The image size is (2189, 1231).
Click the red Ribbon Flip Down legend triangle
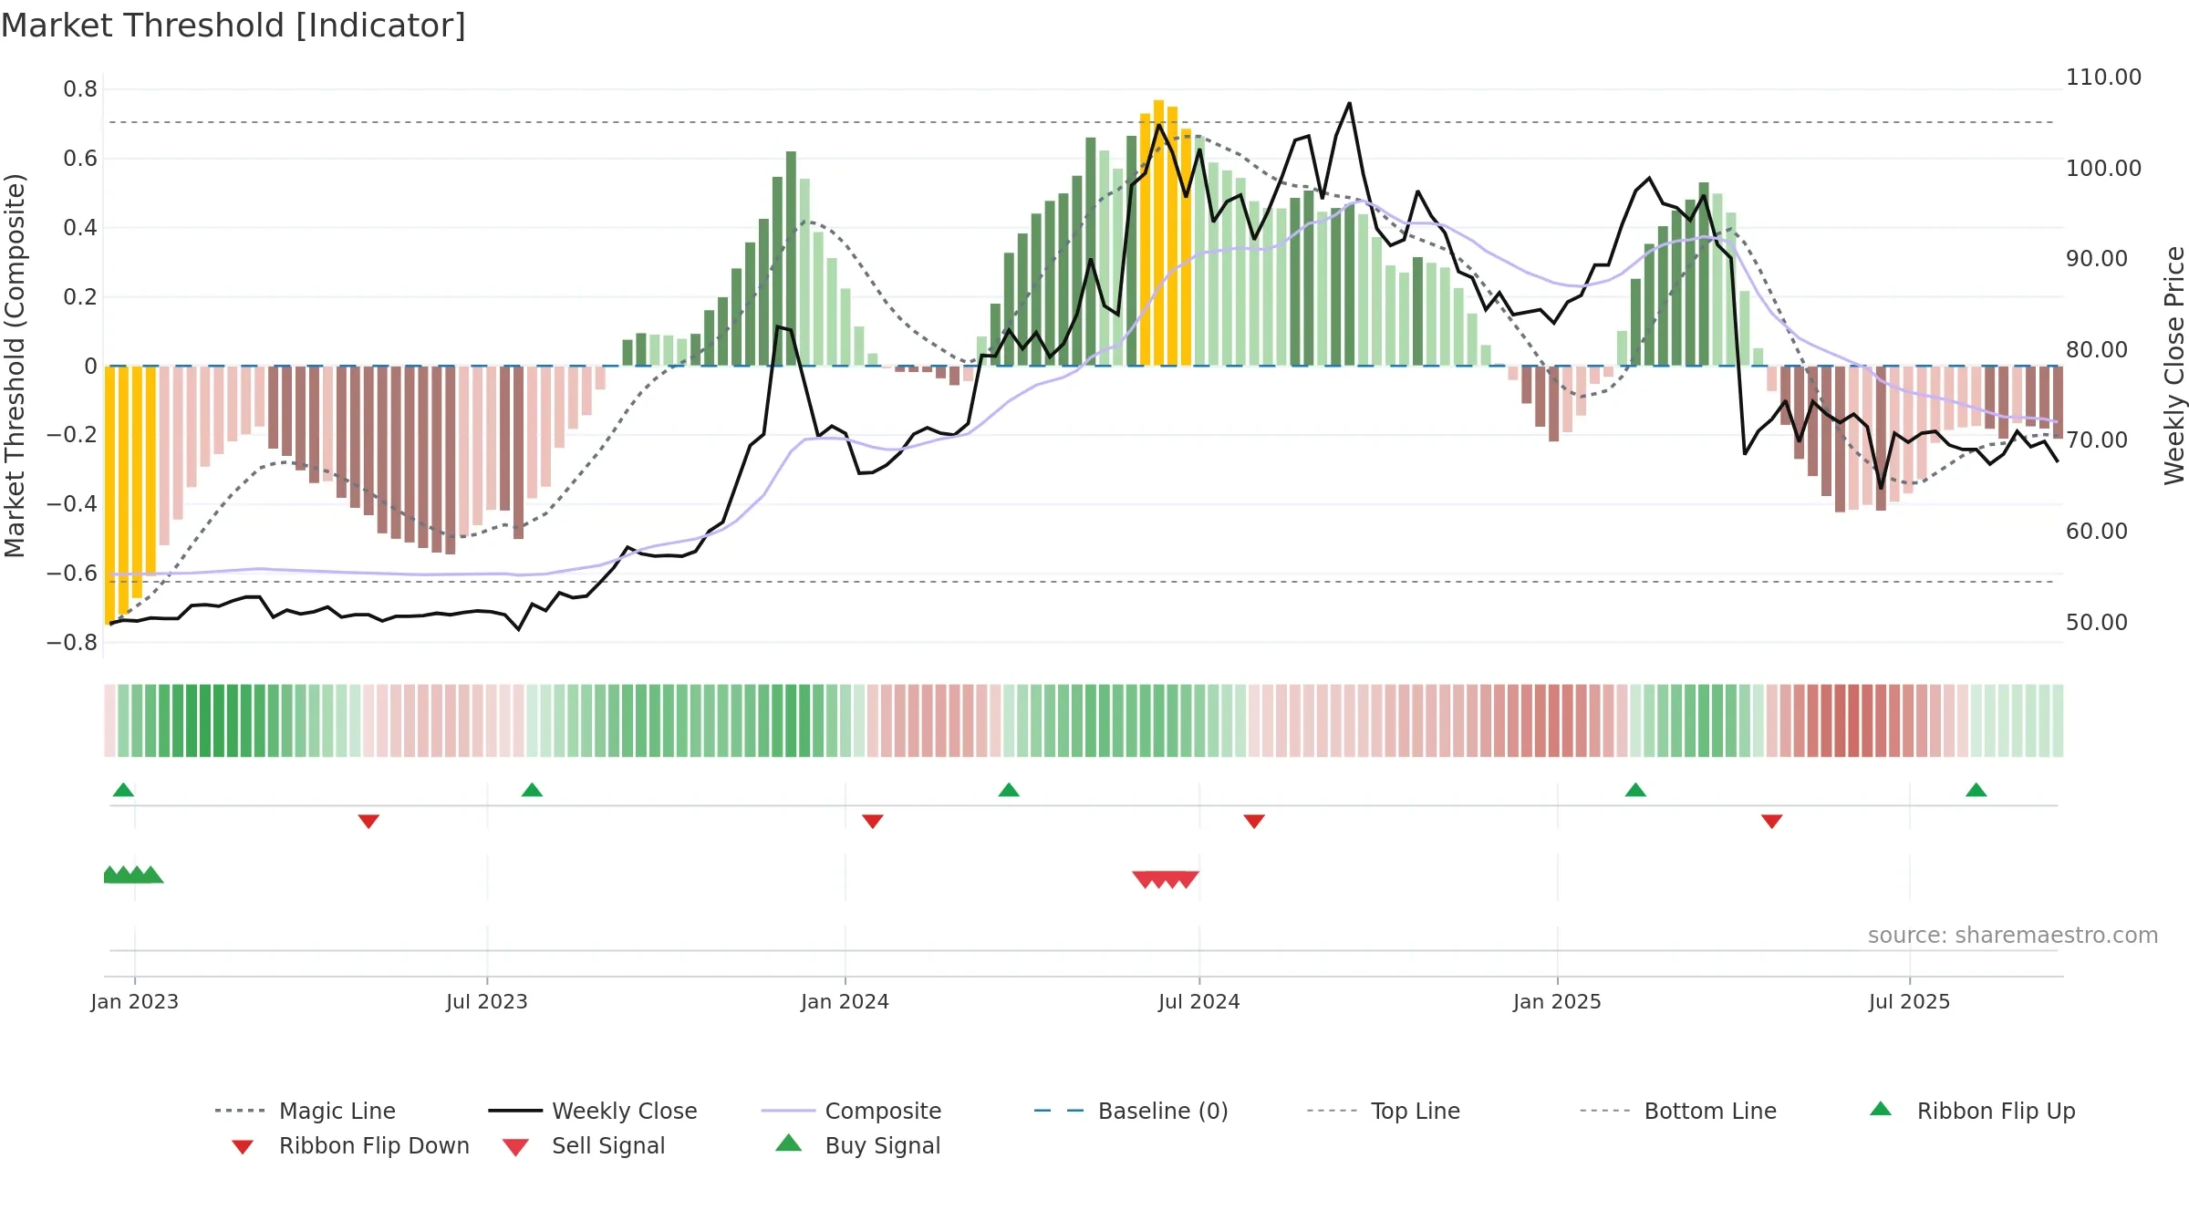click(x=243, y=1146)
